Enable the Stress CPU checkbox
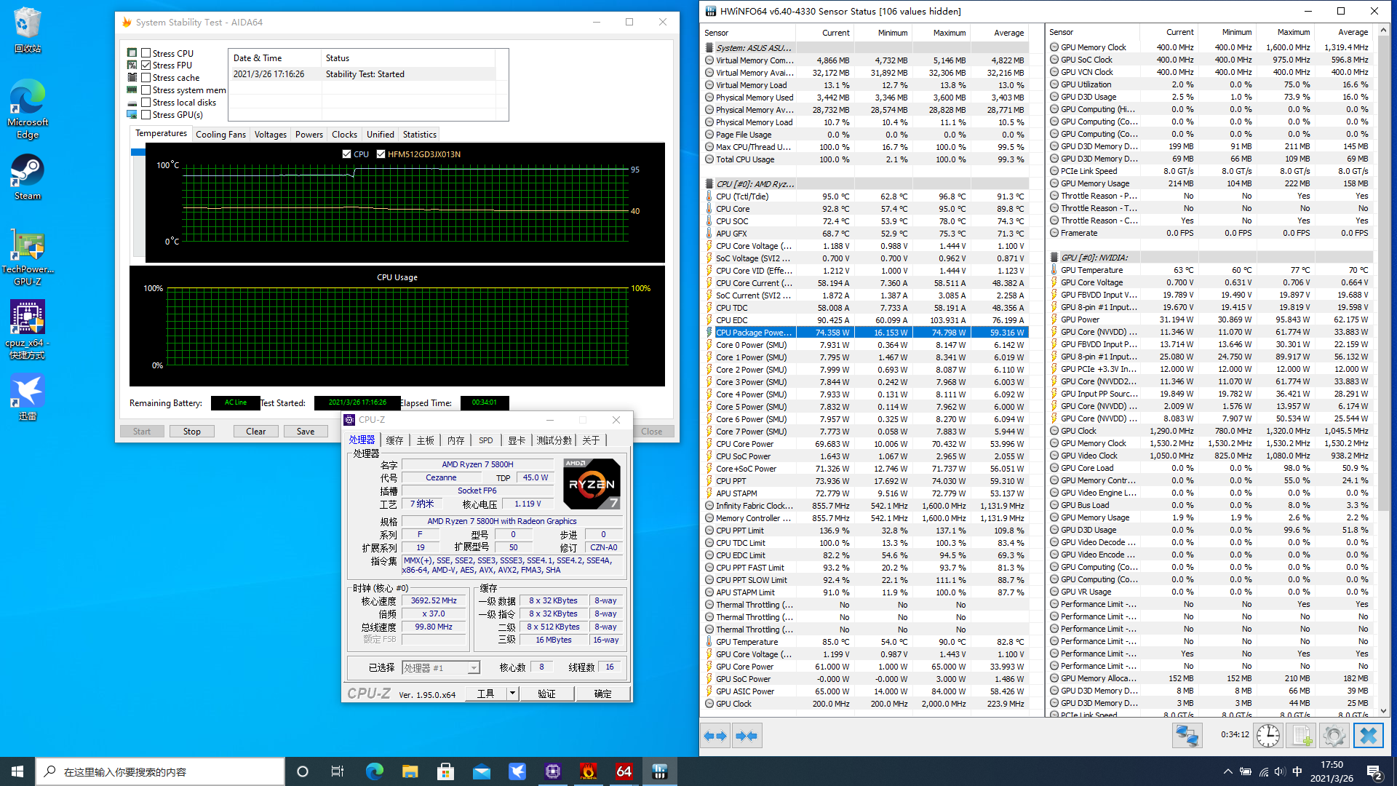The image size is (1397, 786). pyautogui.click(x=146, y=53)
